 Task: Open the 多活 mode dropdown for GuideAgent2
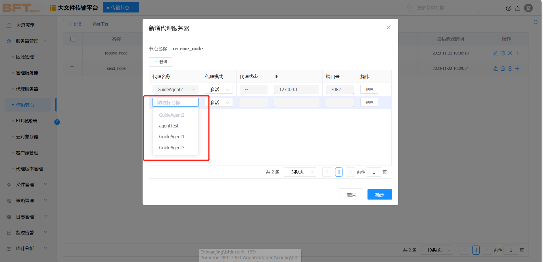[219, 89]
